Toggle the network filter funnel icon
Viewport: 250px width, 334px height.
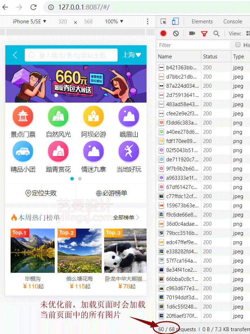(x=204, y=34)
